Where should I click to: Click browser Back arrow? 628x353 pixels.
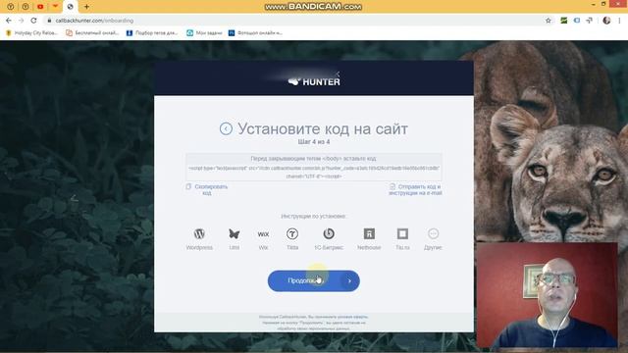point(9,21)
